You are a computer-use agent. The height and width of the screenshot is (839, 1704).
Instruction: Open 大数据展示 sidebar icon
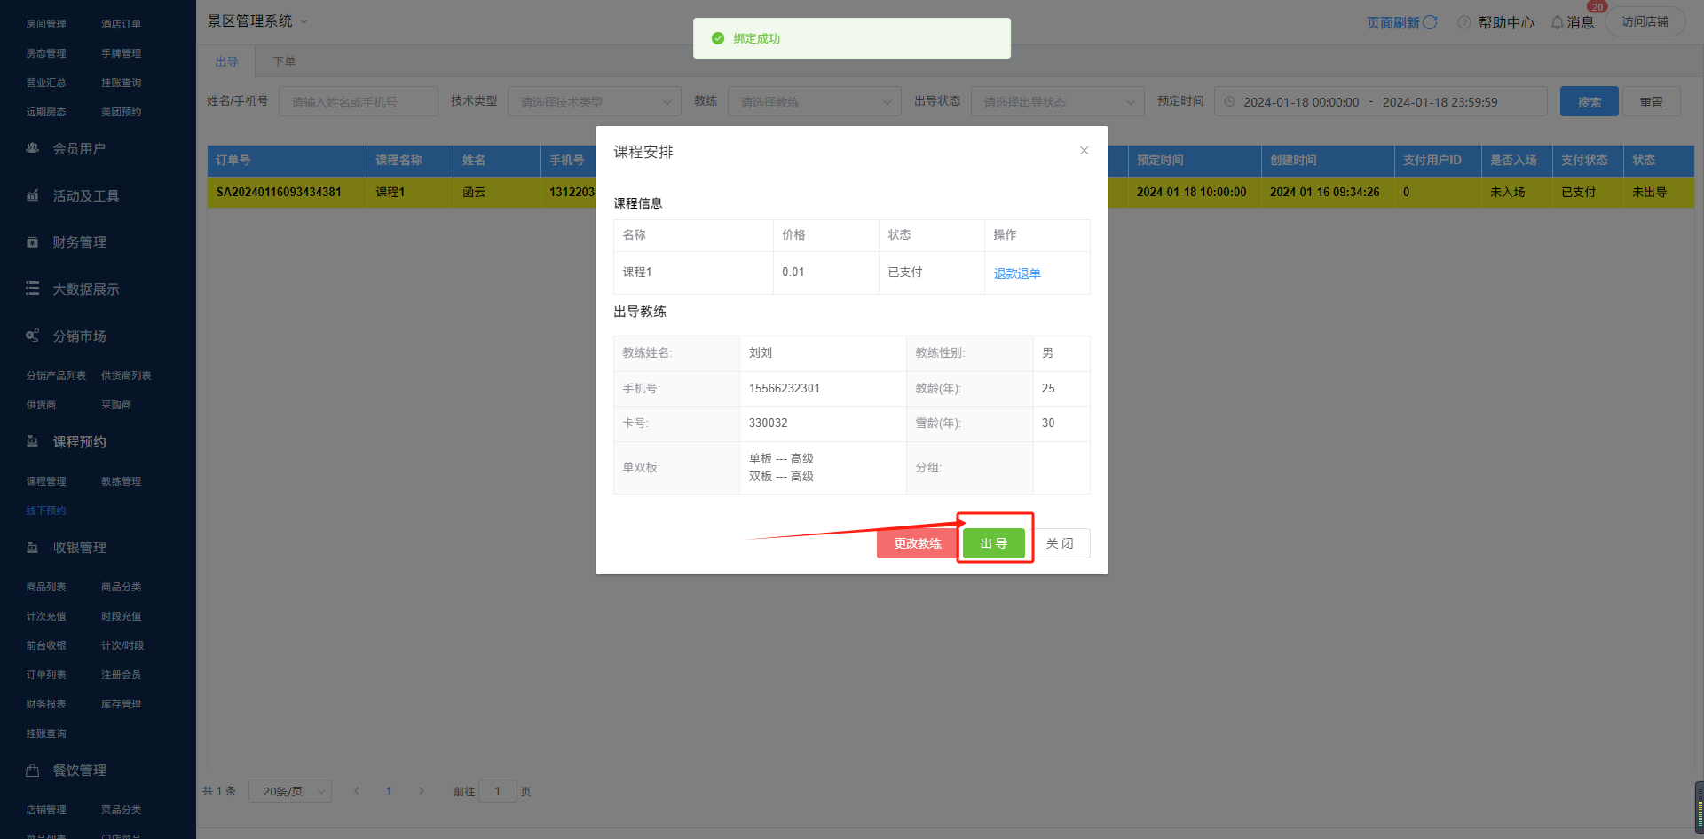click(33, 289)
